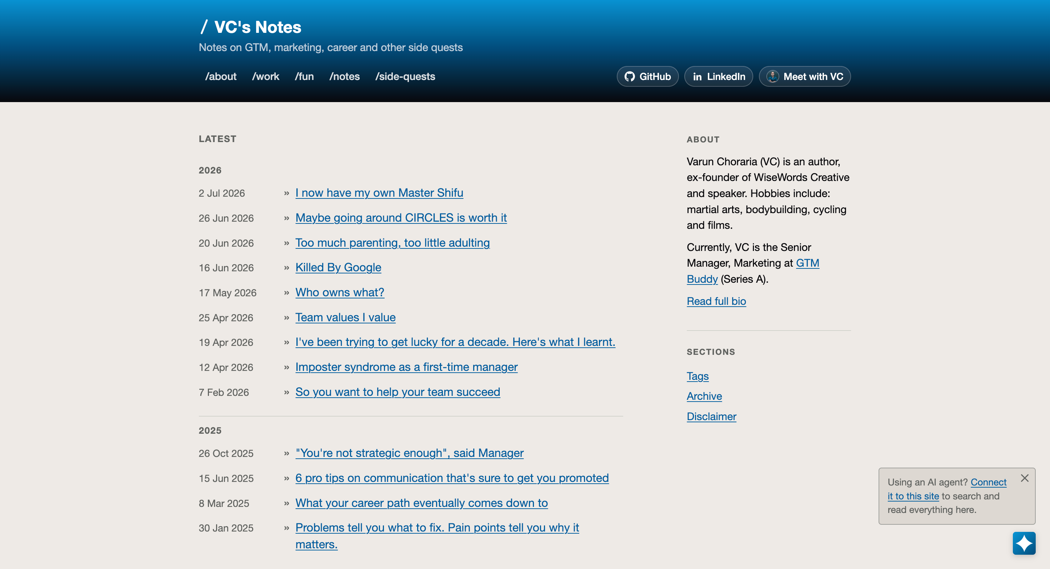Viewport: 1050px width, 569px height.
Task: Click the '2 Jul 2026' date text
Action: pyautogui.click(x=222, y=193)
